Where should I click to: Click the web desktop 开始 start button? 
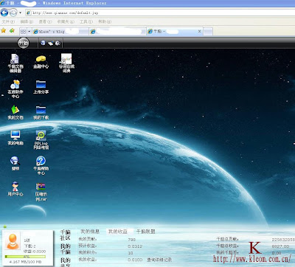(x=24, y=43)
